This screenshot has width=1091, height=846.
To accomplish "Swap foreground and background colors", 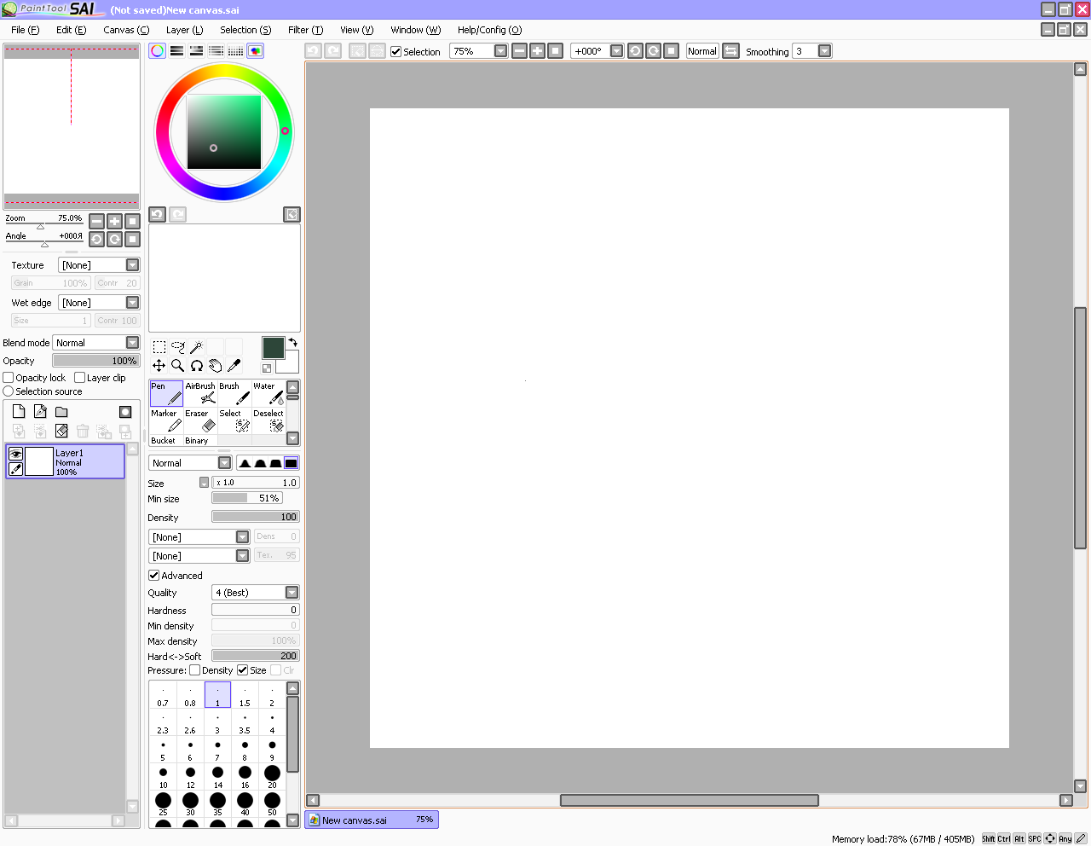I will 292,343.
